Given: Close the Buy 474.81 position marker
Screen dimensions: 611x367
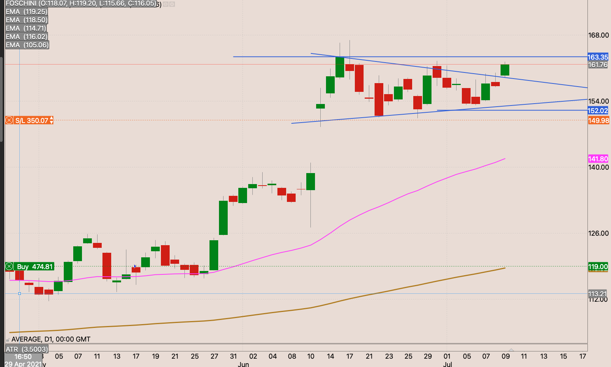Looking at the screenshot, I should click(9, 266).
